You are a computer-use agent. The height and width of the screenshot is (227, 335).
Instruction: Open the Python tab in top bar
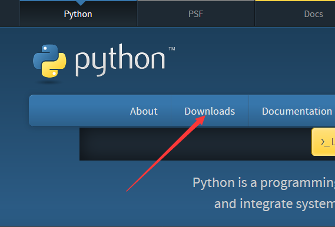(x=78, y=14)
